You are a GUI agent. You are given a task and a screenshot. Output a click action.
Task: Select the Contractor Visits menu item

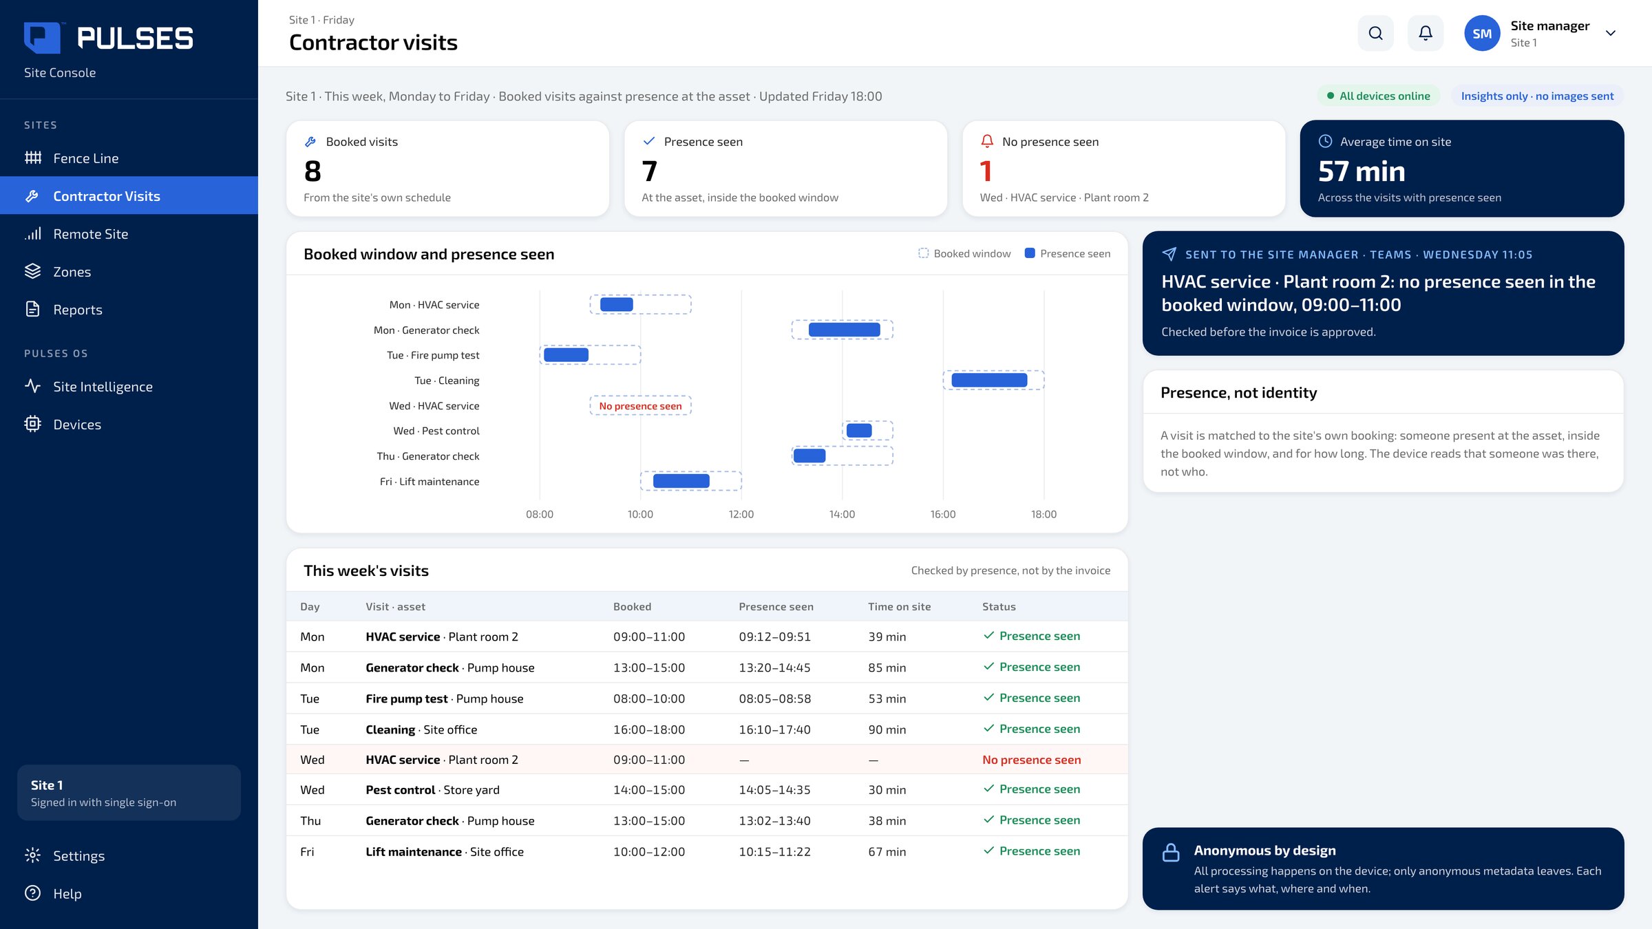[x=129, y=195]
